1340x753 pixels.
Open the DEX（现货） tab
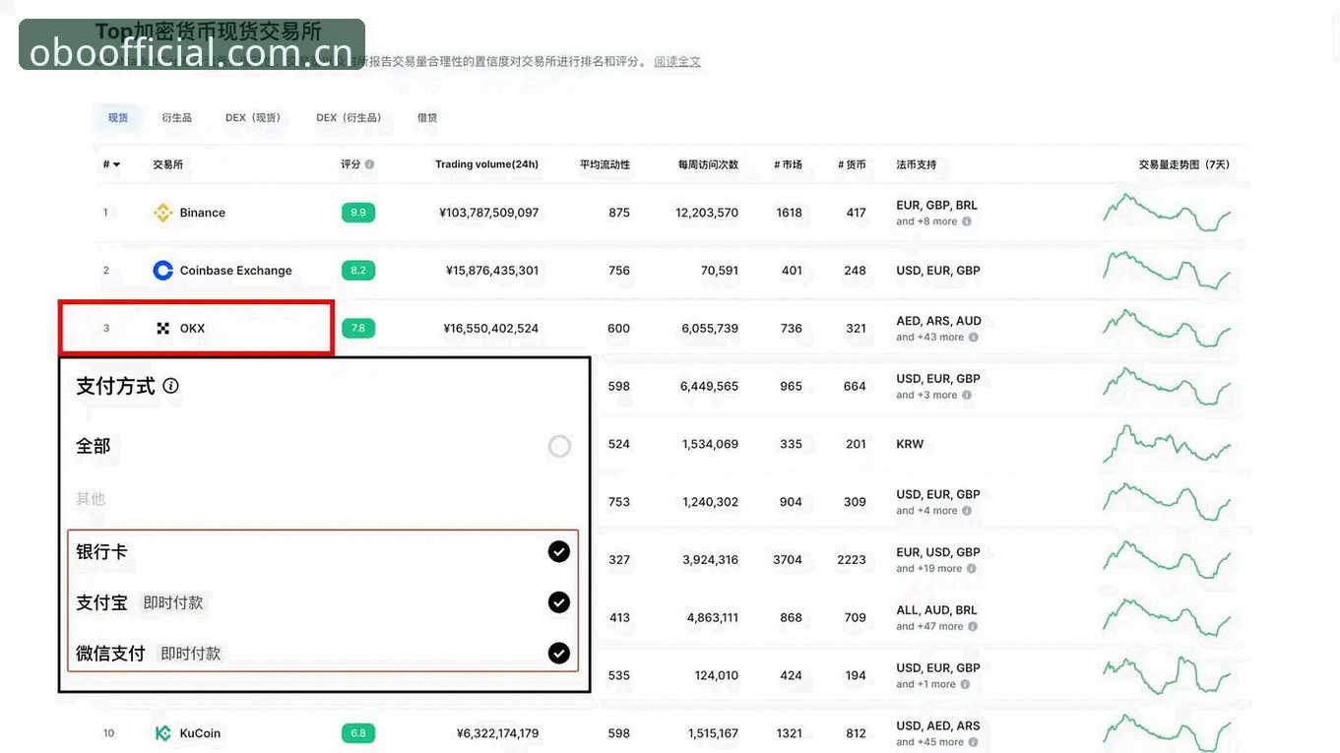click(x=253, y=118)
